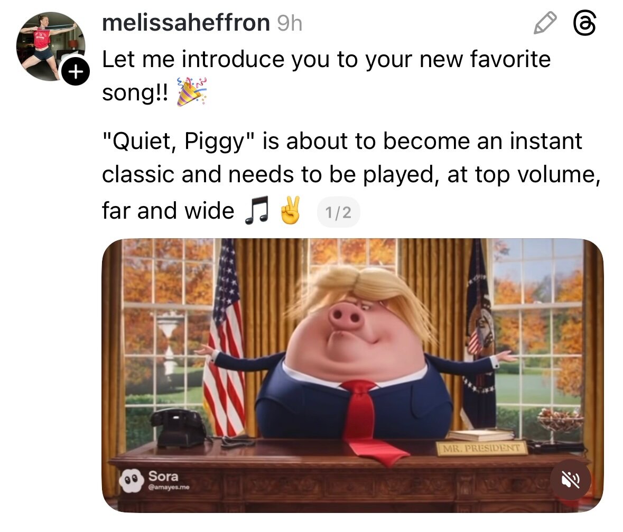Image resolution: width=623 pixels, height=532 pixels.
Task: Open the melissaheffron profile picture
Action: 50,46
